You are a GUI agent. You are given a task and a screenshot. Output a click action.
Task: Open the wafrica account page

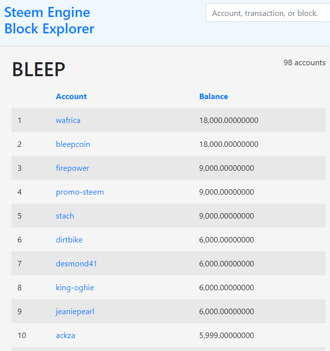(68, 120)
